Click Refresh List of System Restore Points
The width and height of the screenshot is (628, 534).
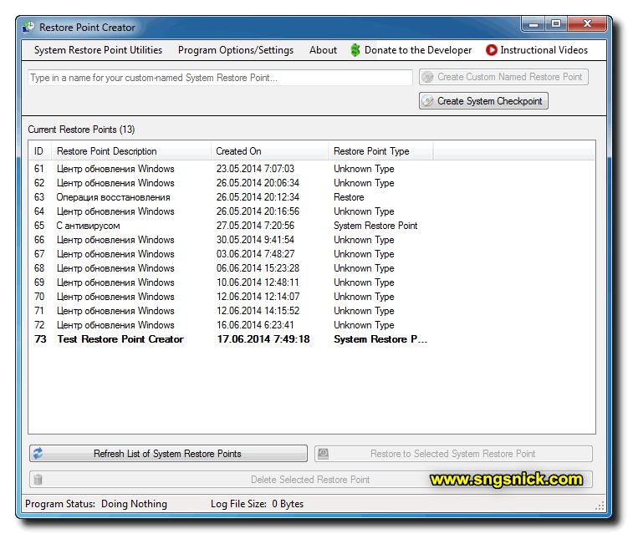(x=168, y=454)
